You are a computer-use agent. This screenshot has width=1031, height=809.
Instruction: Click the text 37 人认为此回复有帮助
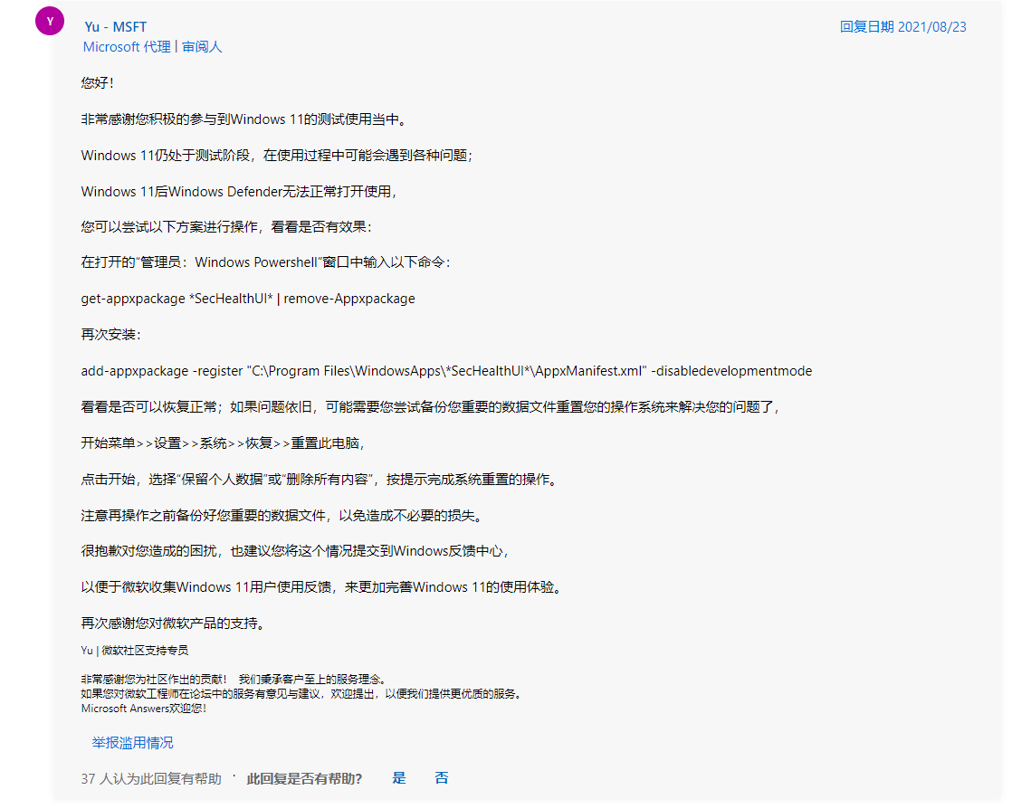click(151, 779)
